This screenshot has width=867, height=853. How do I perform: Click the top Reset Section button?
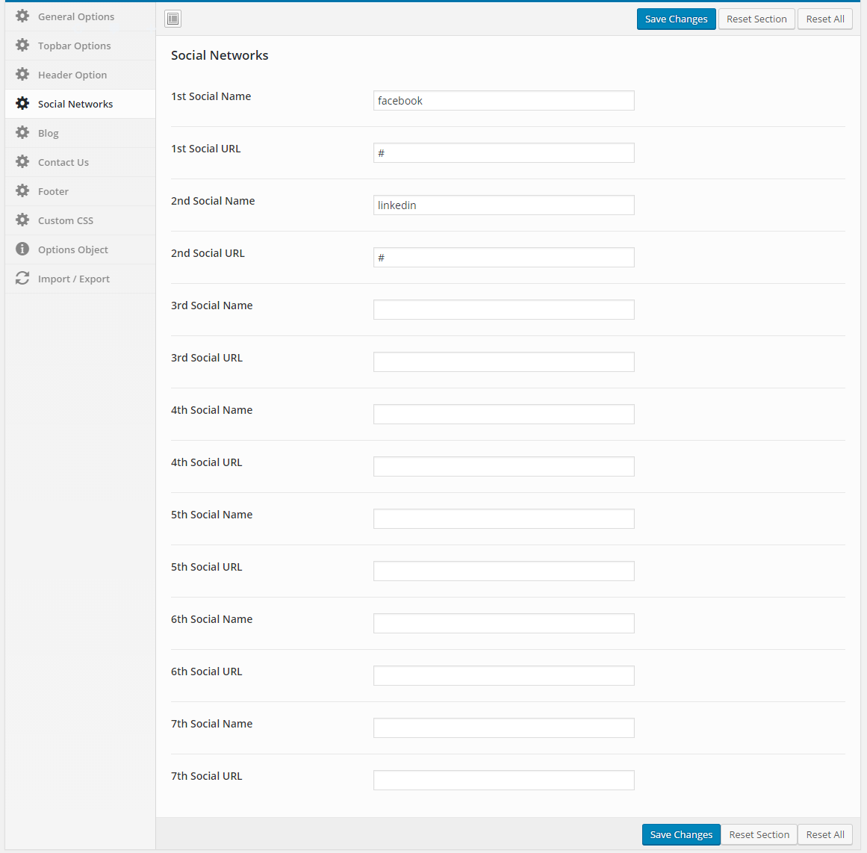[x=756, y=19]
